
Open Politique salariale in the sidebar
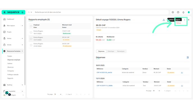(13, 75)
